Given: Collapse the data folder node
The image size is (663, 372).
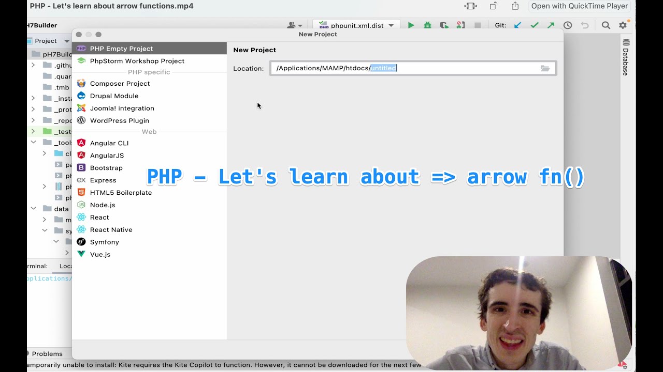Looking at the screenshot, I should [33, 209].
